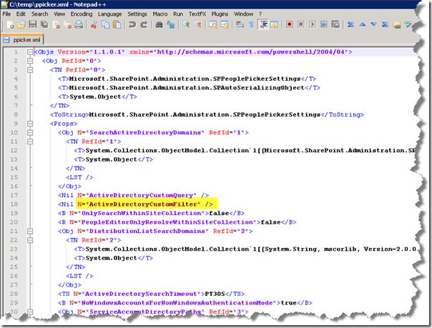
Task: Click the Stop recording macro icon
Action: click(x=301, y=24)
